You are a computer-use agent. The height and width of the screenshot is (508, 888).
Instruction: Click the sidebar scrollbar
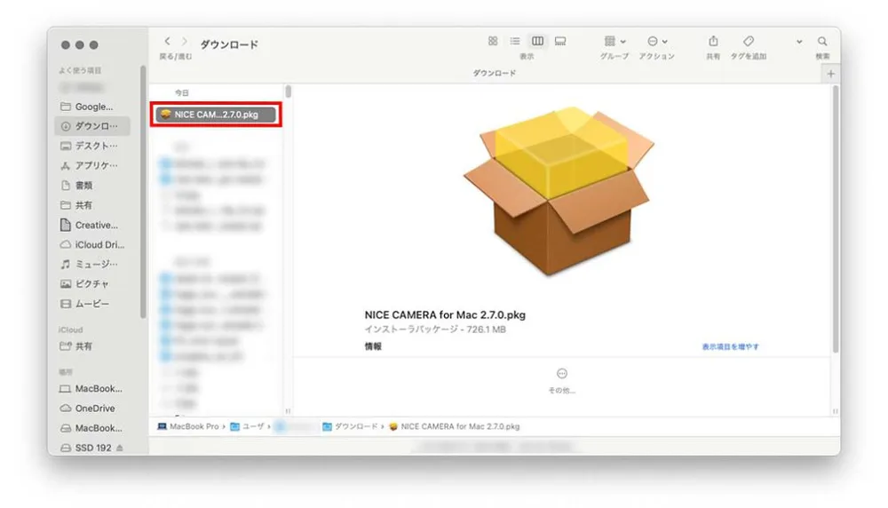143,192
